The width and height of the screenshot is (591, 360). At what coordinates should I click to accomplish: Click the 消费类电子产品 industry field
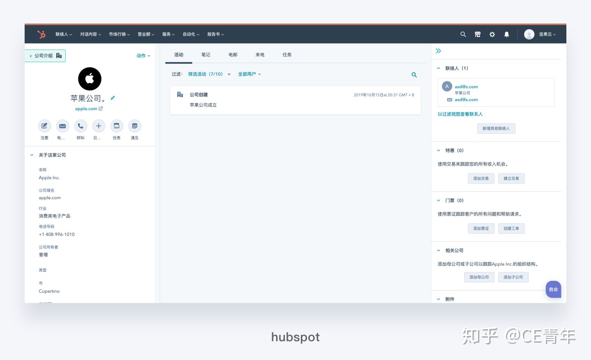(x=55, y=216)
